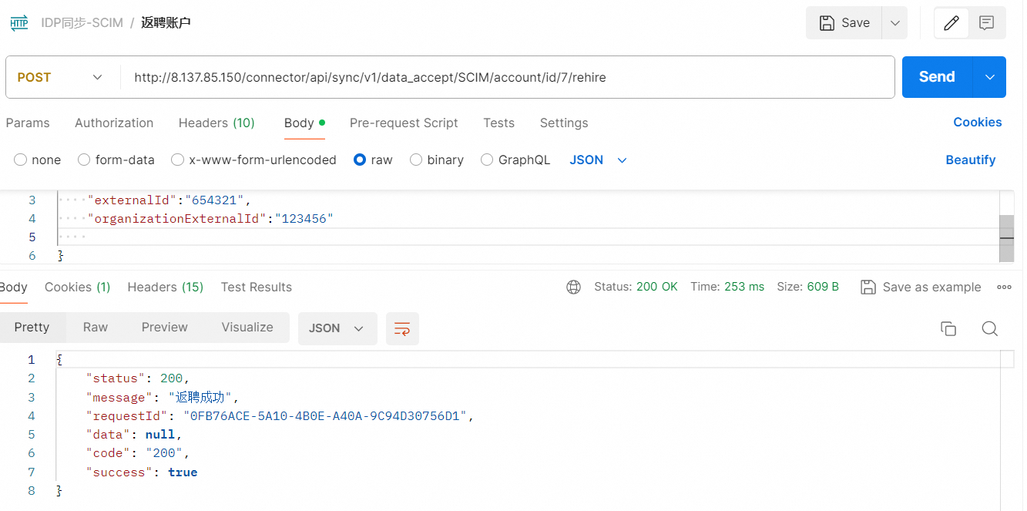The image size is (1027, 511).
Task: Click the network globe icon
Action: (573, 287)
